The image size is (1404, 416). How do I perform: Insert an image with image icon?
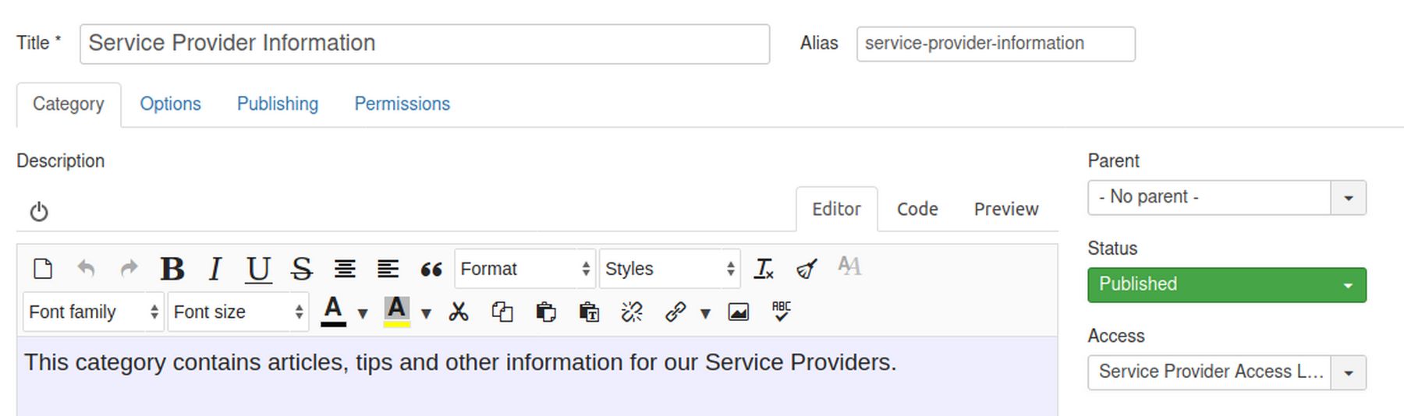point(738,312)
